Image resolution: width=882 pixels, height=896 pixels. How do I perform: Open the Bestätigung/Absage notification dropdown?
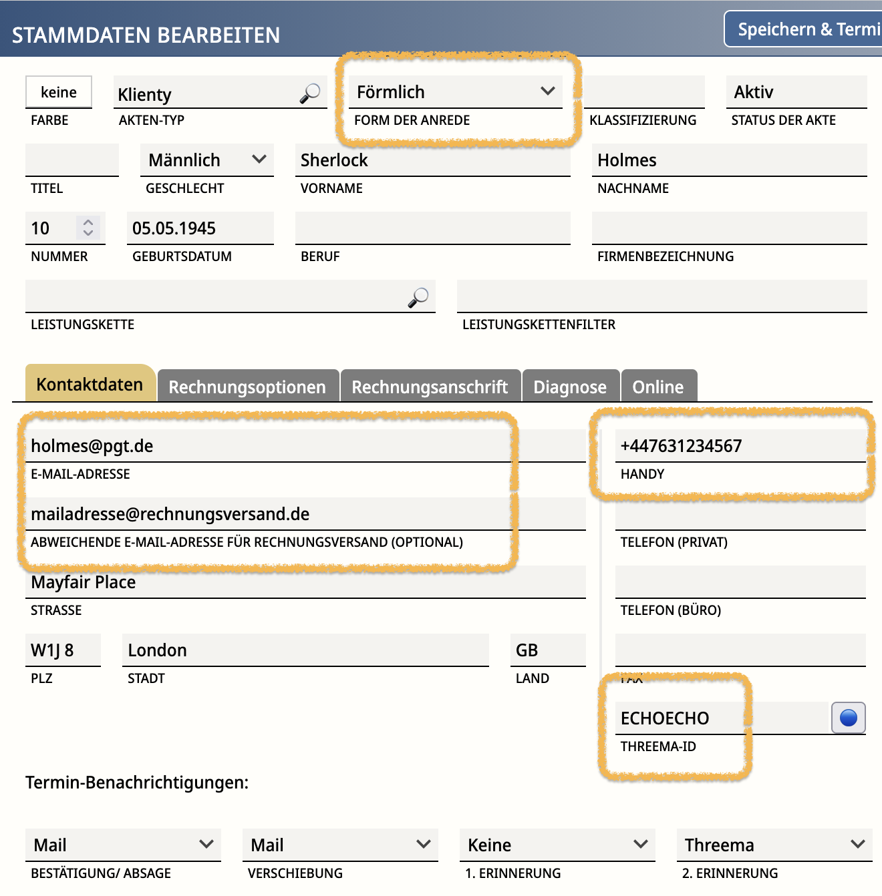point(123,845)
